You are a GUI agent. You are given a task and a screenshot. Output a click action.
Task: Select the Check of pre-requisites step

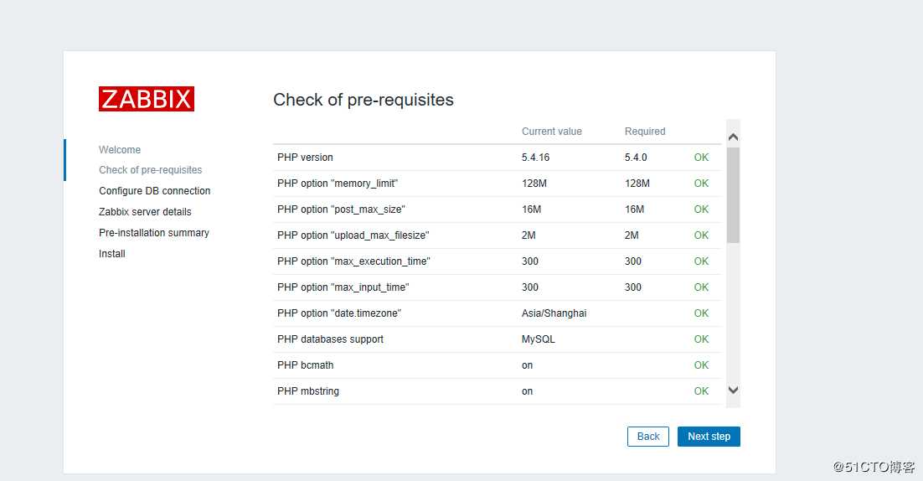click(x=150, y=169)
